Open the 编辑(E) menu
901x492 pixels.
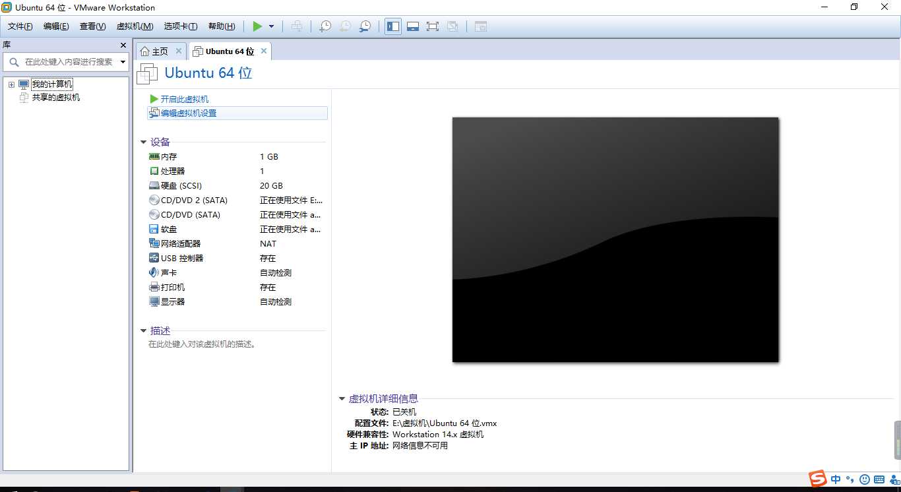coord(56,26)
